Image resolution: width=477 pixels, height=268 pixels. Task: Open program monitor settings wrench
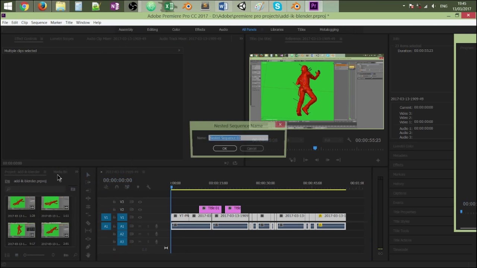click(349, 140)
